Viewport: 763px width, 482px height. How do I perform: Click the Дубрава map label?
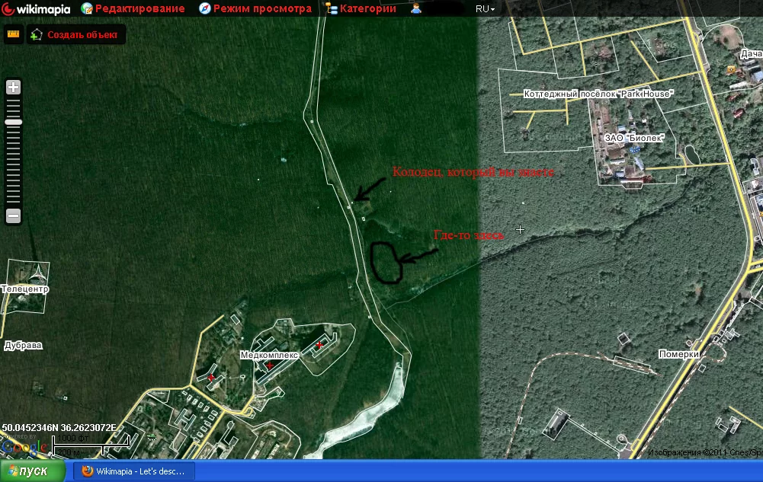tap(24, 346)
